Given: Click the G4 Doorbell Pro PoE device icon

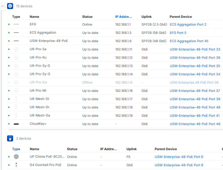Looking at the screenshot, I should 16,165.
